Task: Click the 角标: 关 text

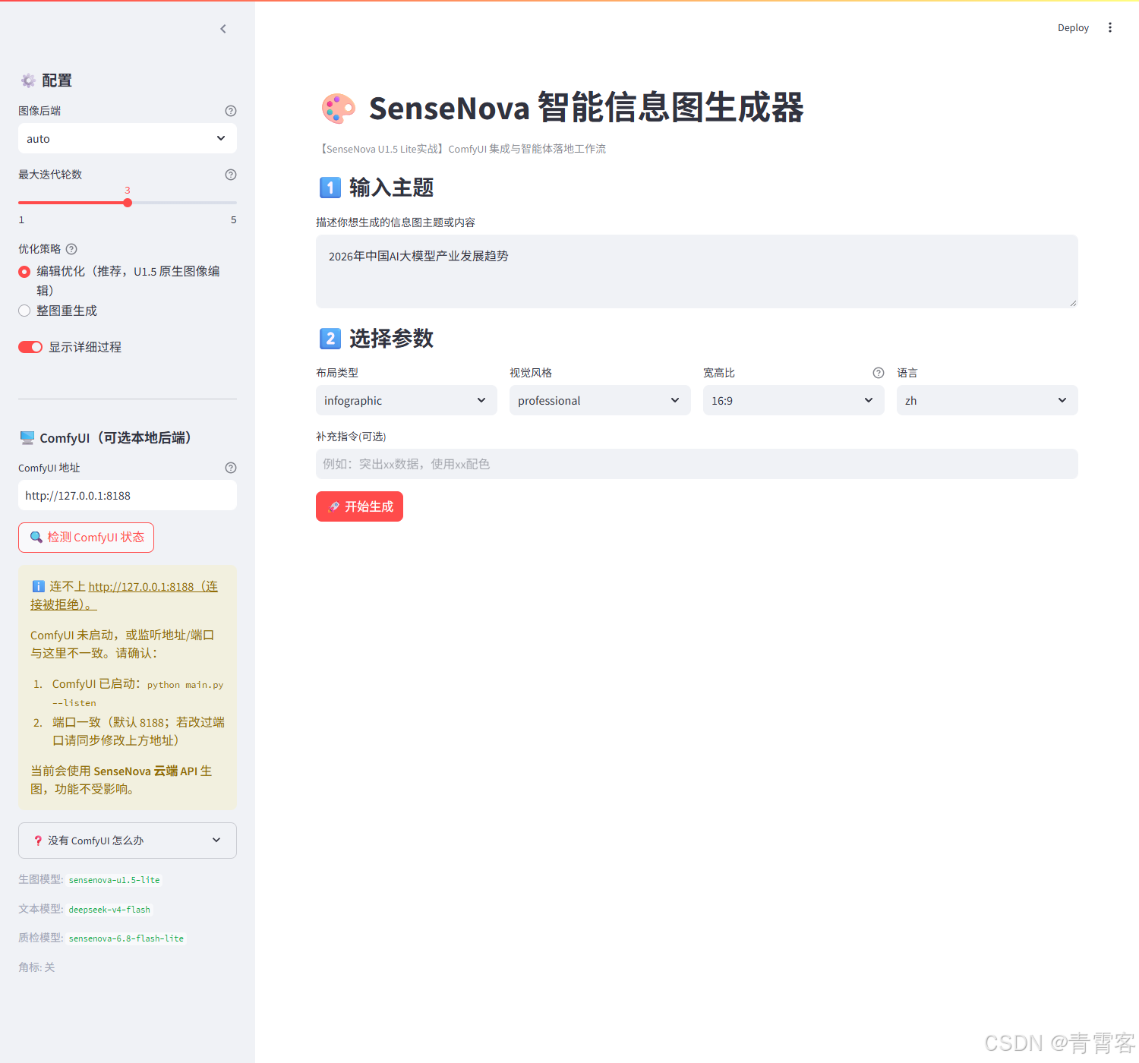Action: [36, 967]
